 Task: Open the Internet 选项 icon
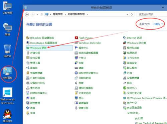[x=125, y=38]
